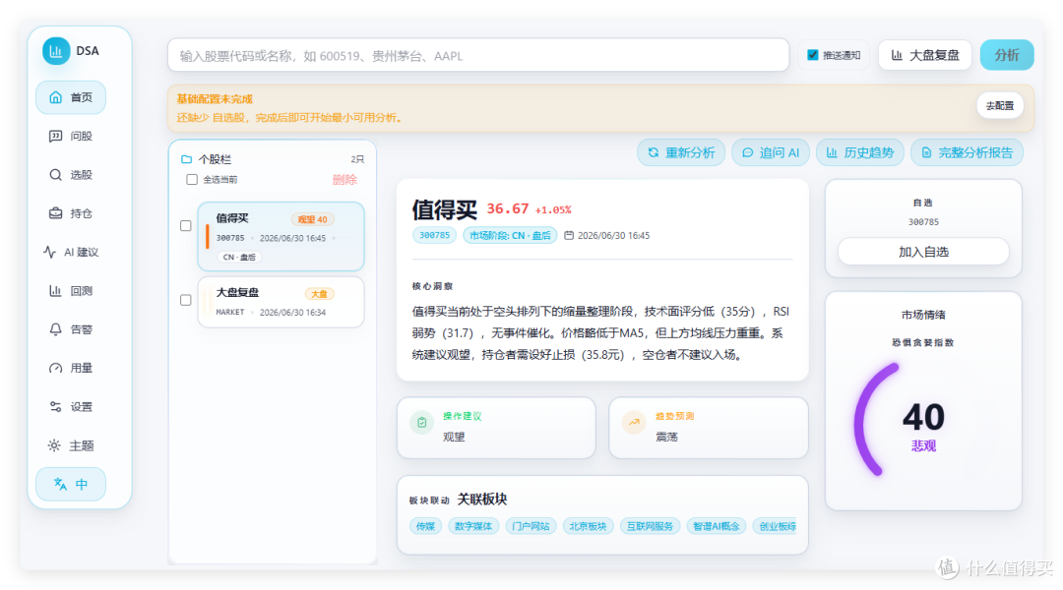Open the AI 建议 page

pos(71,252)
